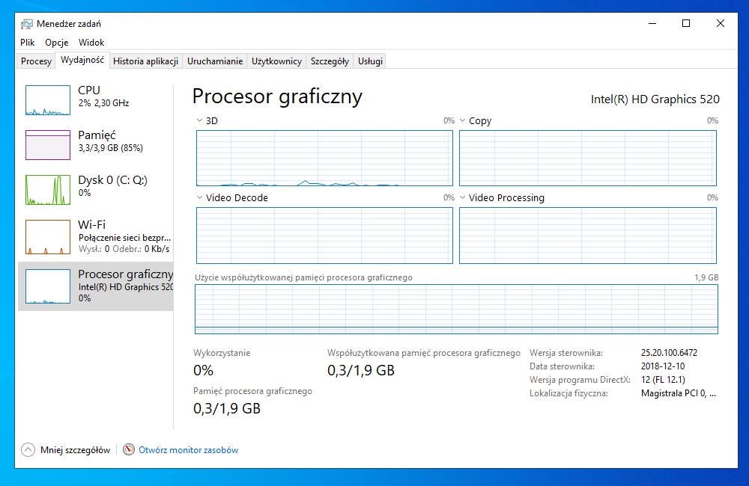The image size is (749, 486).
Task: Click the Intel(R) HD Graphics 520 title on the right
Action: point(655,99)
